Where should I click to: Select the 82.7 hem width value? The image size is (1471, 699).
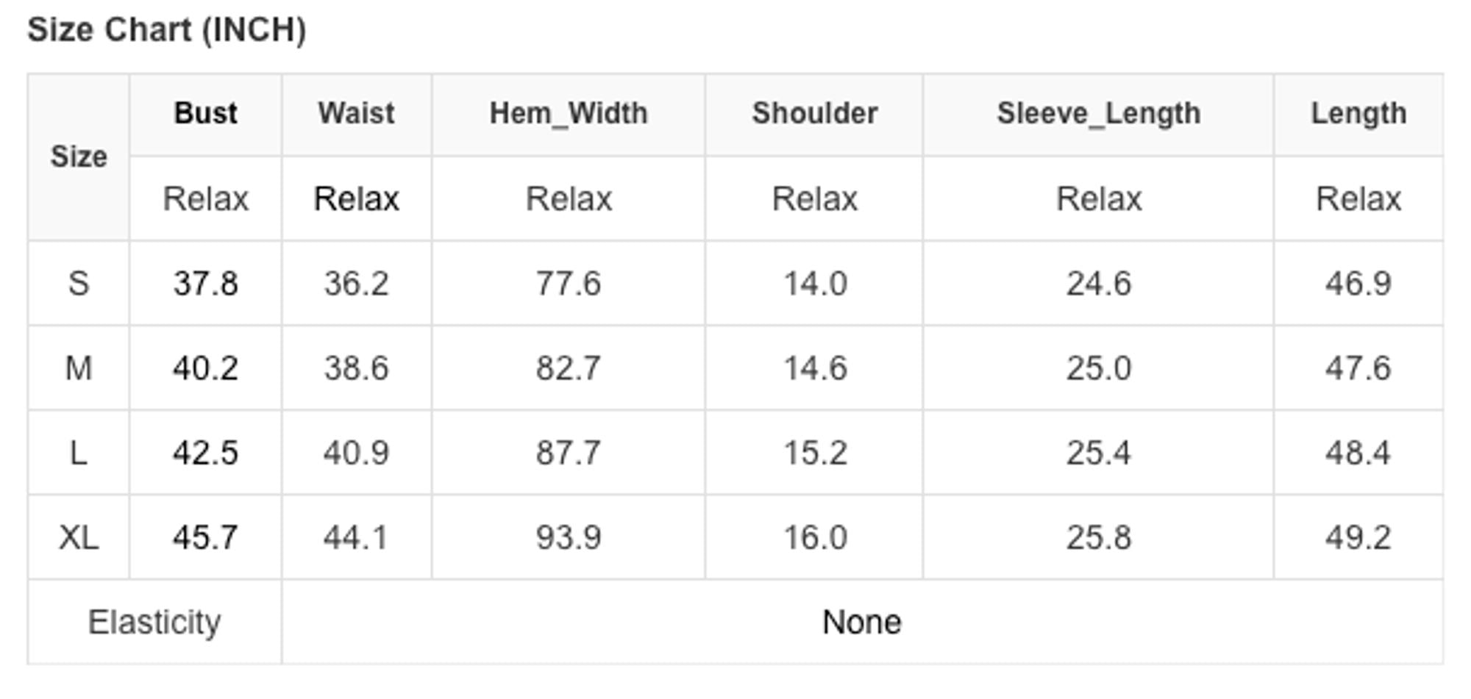pyautogui.click(x=569, y=368)
